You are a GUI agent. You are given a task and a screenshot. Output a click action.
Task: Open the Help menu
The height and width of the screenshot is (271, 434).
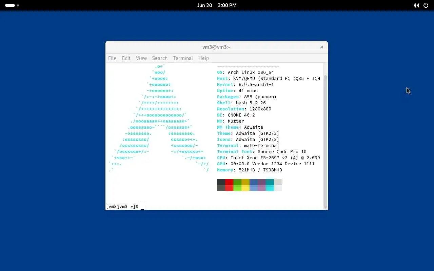pos(203,58)
